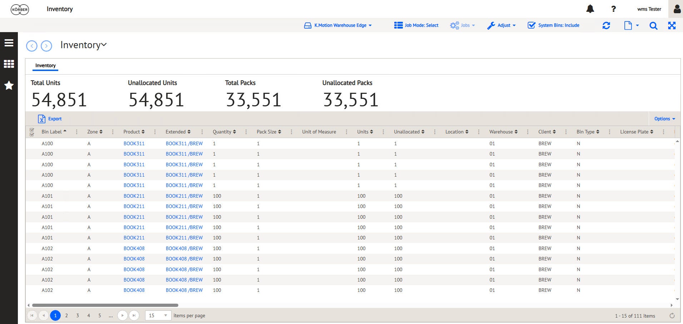Screen dimensions: 683x324
Task: Click the refresh icon in the toolbar
Action: (x=606, y=25)
